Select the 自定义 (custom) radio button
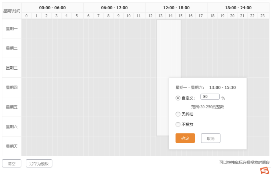 click(x=178, y=98)
